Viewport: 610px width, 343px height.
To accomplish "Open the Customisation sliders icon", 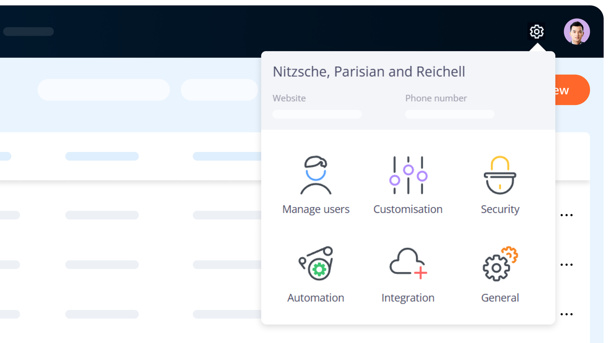I will coord(408,175).
